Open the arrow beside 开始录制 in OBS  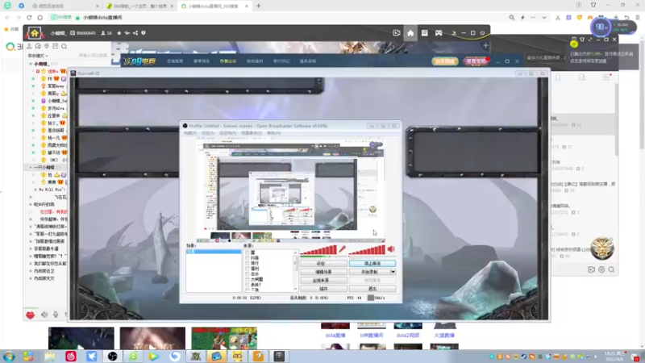pos(393,272)
